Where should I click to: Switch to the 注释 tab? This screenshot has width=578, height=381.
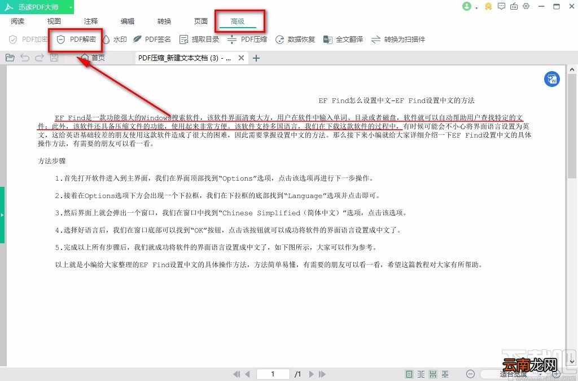coord(91,21)
